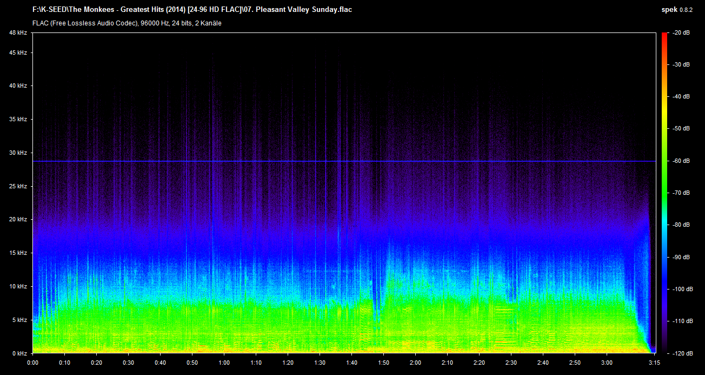Click the 1:10 time axis label
This screenshot has height=375, width=705.
click(256, 363)
